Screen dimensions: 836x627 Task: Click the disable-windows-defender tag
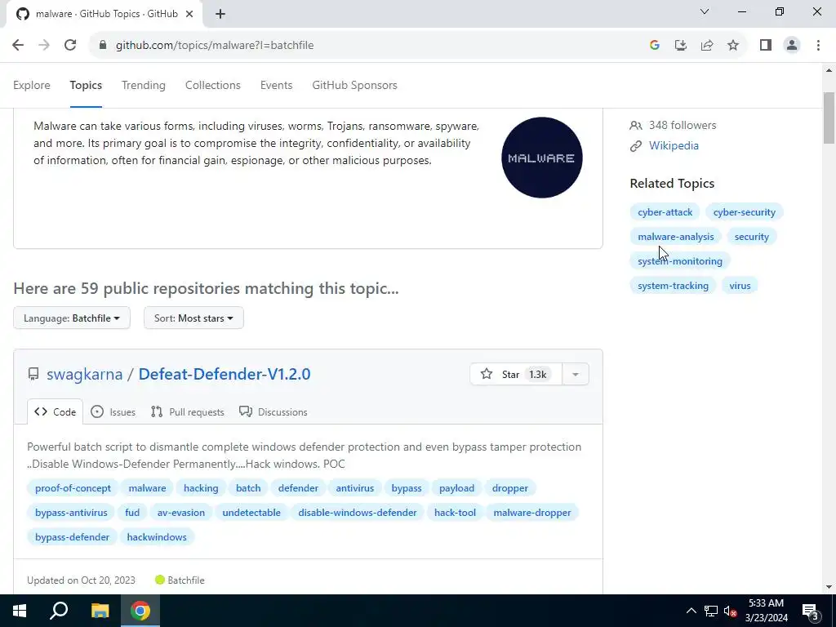click(x=358, y=513)
